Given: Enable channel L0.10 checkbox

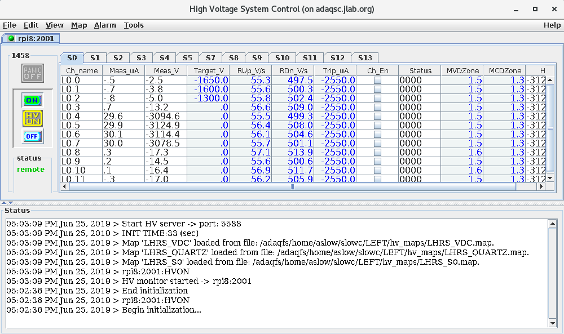Looking at the screenshot, I should tap(377, 170).
